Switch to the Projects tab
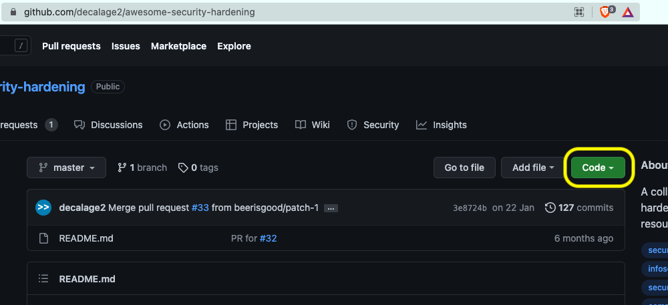Image resolution: width=668 pixels, height=305 pixels. [x=252, y=125]
